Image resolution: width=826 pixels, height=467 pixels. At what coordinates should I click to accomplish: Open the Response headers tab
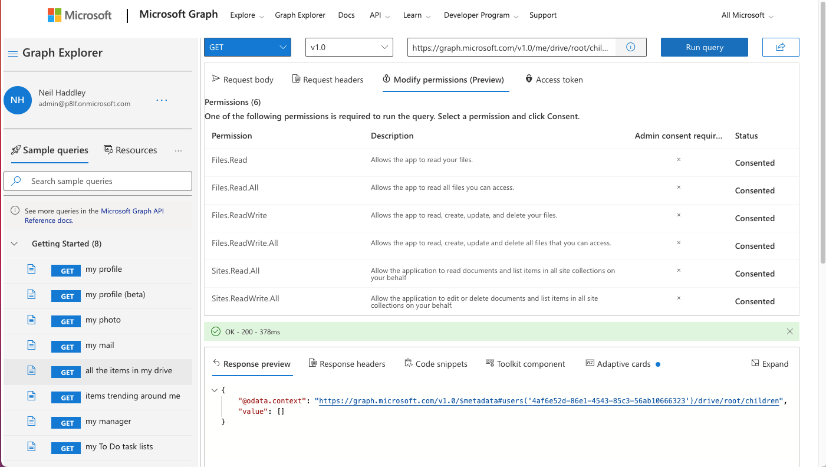pos(347,364)
